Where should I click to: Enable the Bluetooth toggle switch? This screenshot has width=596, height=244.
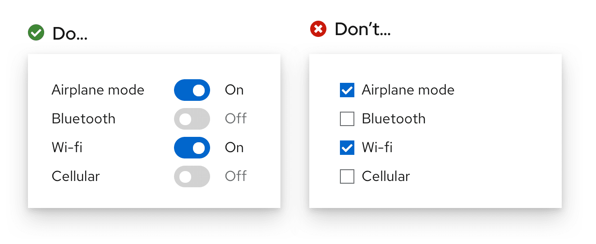(192, 119)
